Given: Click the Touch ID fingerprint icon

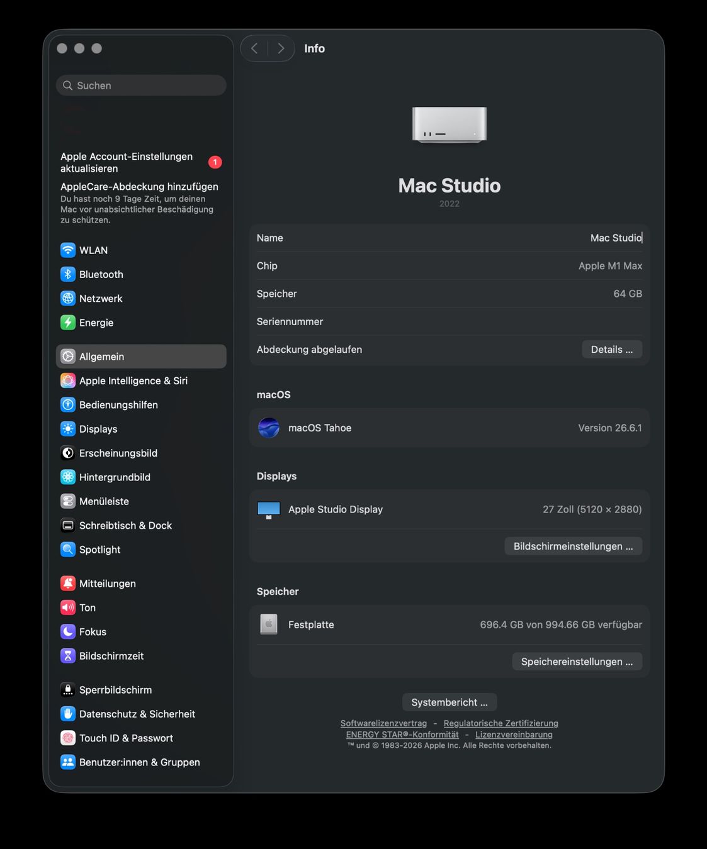Looking at the screenshot, I should 68,738.
